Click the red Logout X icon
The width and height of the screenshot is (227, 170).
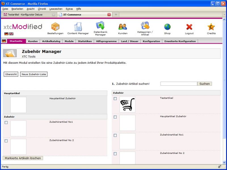(189, 27)
